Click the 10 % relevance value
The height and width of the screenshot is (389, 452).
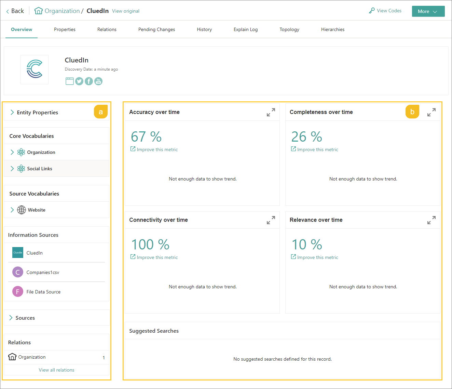(x=307, y=245)
